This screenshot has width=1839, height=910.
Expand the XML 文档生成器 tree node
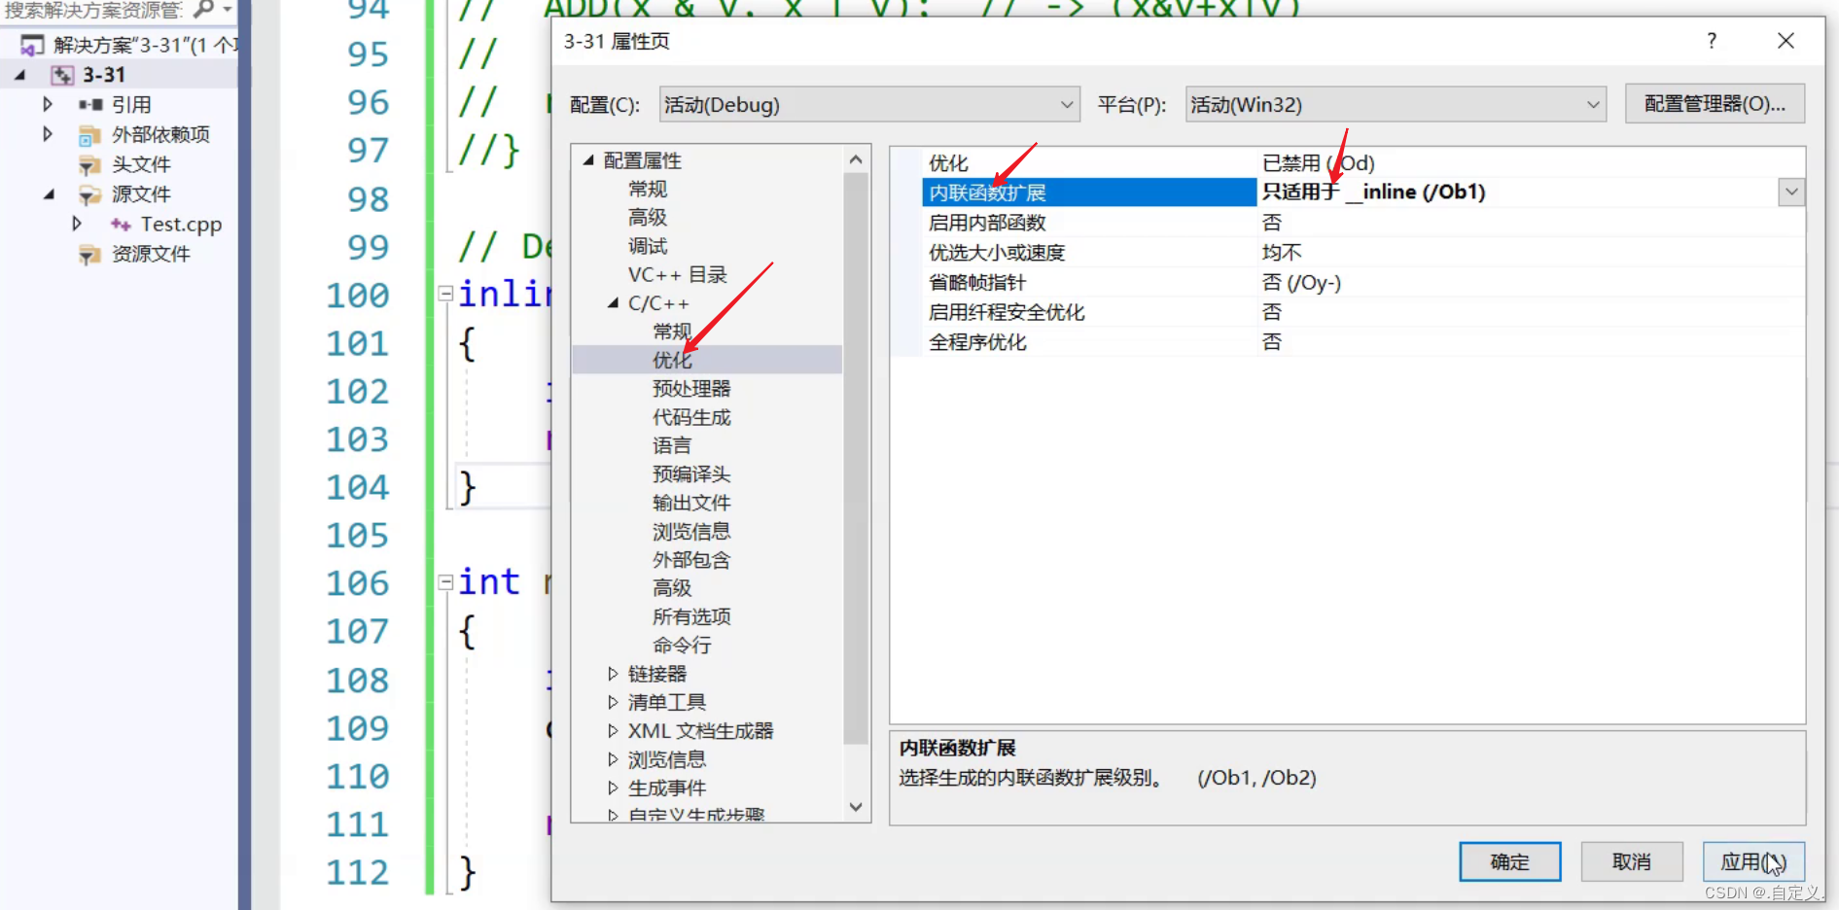(613, 730)
